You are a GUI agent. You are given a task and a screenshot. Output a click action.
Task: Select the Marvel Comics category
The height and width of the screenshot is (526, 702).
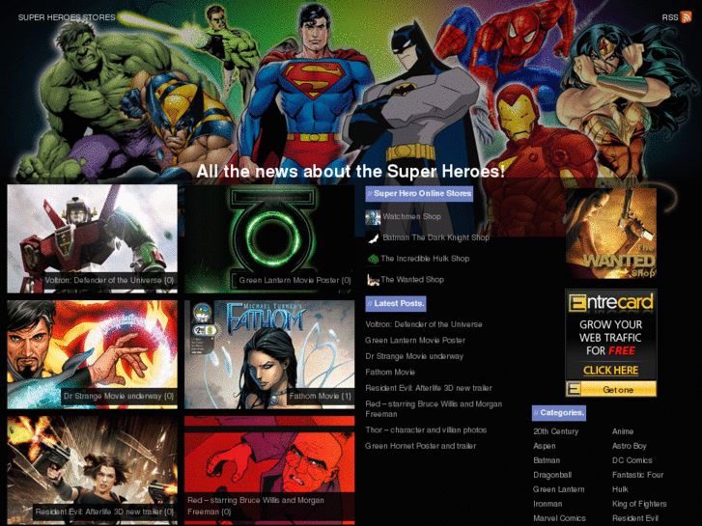pyautogui.click(x=559, y=518)
